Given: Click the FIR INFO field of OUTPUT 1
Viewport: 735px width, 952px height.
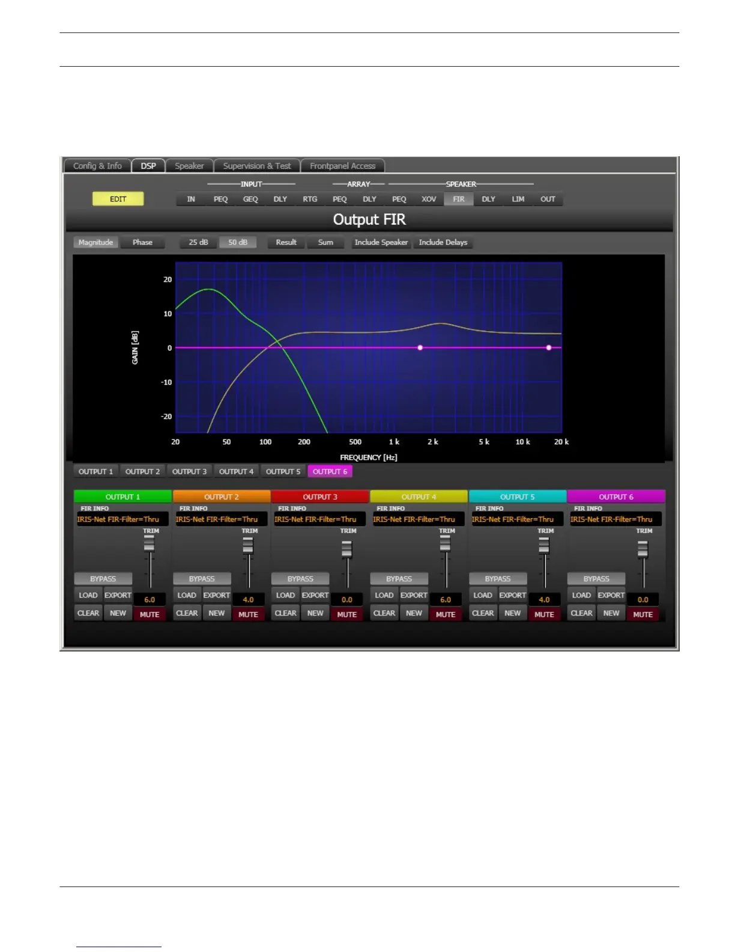Looking at the screenshot, I should click(122, 519).
